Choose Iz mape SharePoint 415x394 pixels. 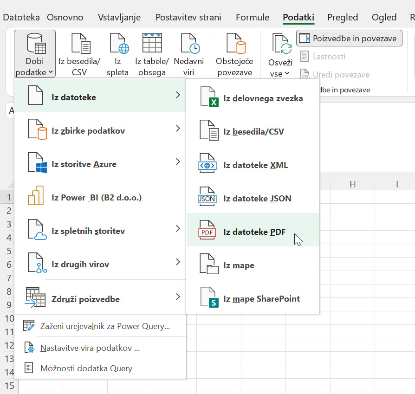253,298
